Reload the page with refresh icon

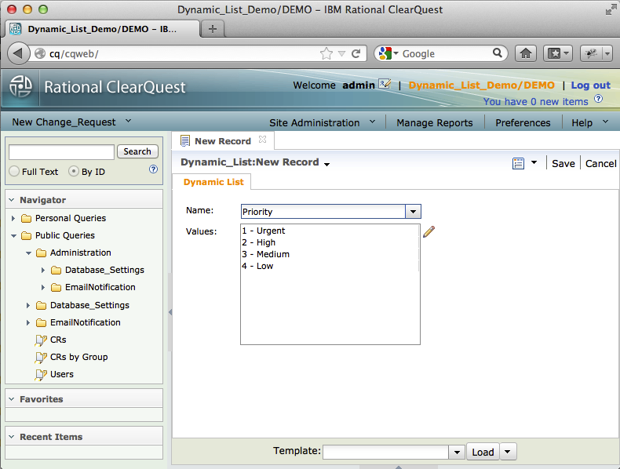click(356, 53)
